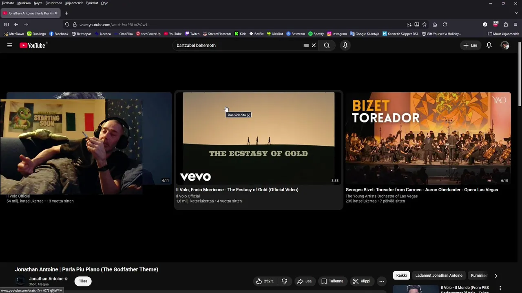
Task: Open the Twitch bookmark
Action: 192,34
